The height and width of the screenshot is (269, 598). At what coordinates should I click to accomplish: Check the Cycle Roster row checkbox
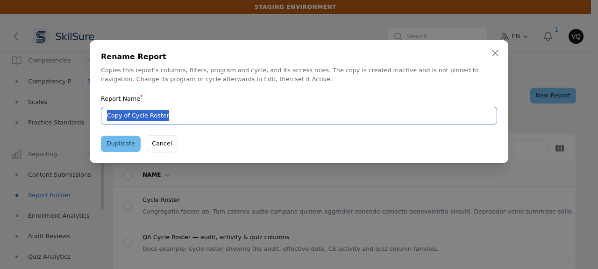[128, 206]
